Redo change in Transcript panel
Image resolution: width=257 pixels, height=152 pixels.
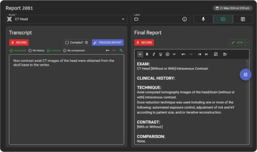(x=114, y=51)
